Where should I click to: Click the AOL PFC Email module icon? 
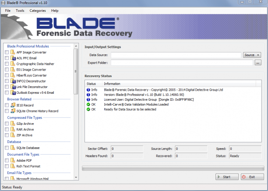13,58
